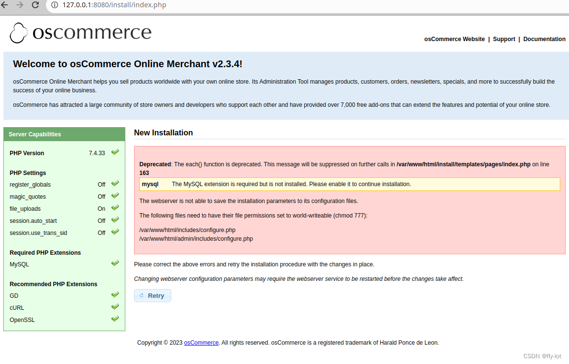Click the /var/www/html/includes/configure.php path
Image resolution: width=569 pixels, height=364 pixels.
[x=187, y=230]
